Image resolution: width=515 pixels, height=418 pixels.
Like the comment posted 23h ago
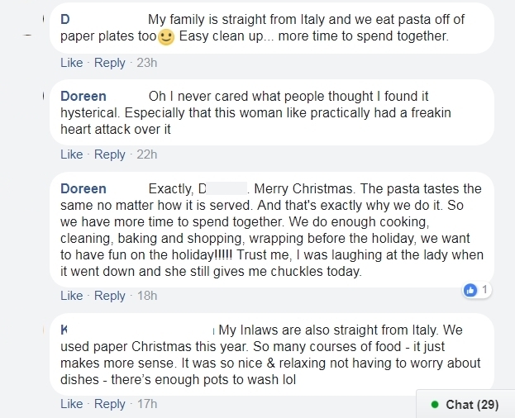tap(72, 63)
